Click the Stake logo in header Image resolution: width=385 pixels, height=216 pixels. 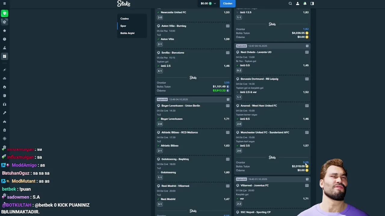[124, 4]
